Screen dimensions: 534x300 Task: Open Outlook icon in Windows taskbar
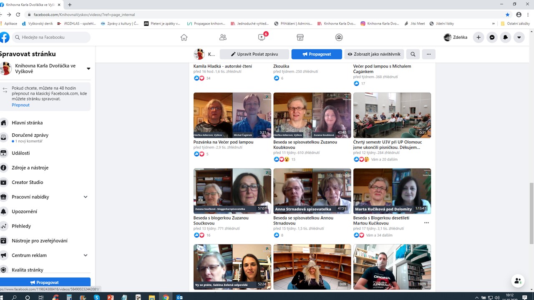click(179, 297)
